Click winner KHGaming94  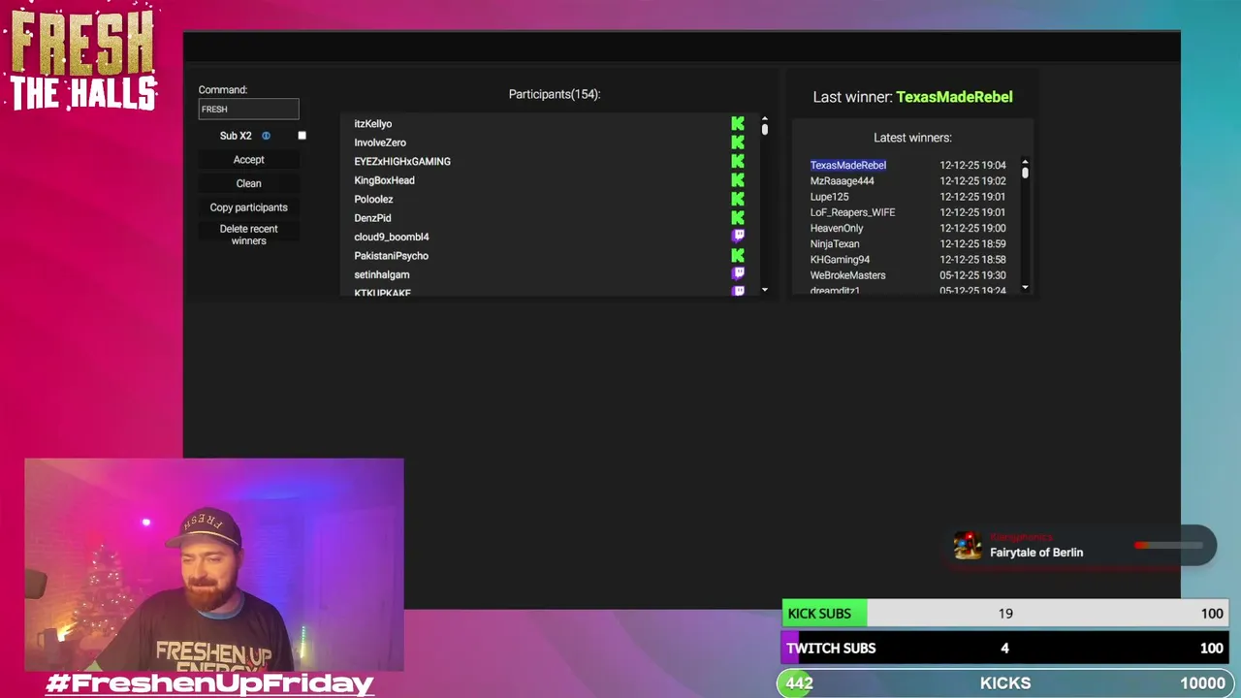coord(840,260)
